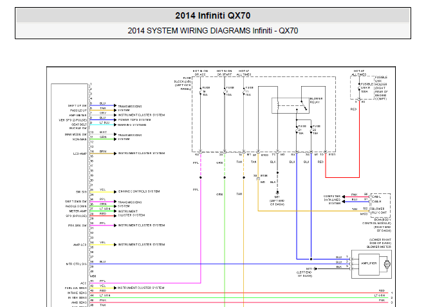Select the "FUSE BLOCK (J/B)" label
The height and width of the screenshot is (307, 426).
(x=183, y=83)
